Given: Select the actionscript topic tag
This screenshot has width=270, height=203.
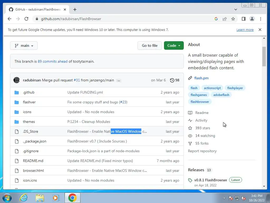Looking at the screenshot, I should 212,88.
